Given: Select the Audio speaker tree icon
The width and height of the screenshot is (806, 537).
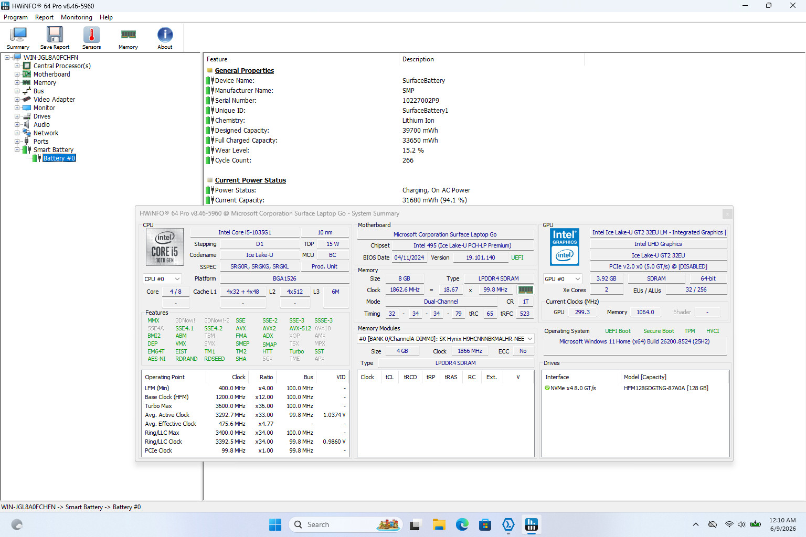Looking at the screenshot, I should point(27,125).
